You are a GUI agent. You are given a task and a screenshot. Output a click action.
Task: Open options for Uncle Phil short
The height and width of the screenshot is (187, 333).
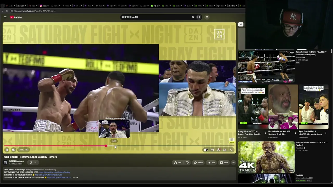coord(295,133)
